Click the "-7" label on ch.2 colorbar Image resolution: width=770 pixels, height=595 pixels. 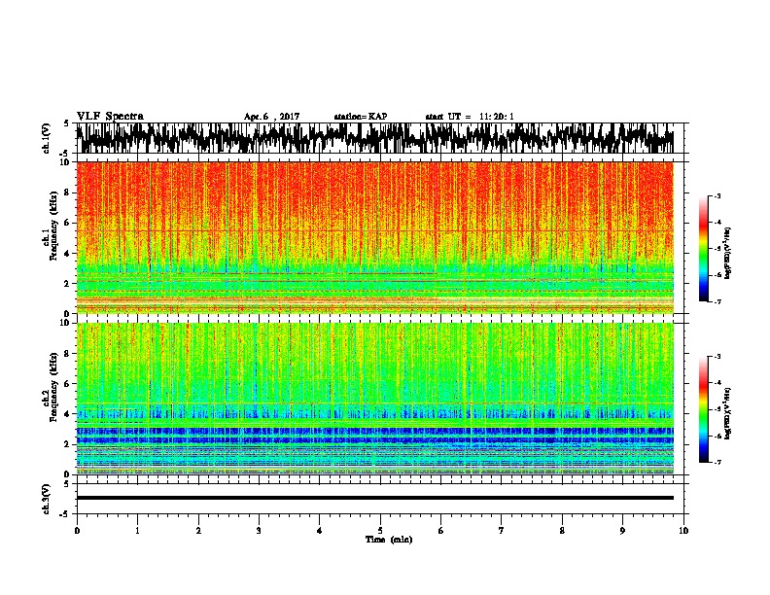point(717,462)
